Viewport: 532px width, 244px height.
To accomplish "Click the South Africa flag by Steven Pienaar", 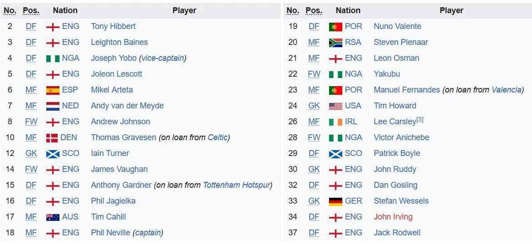I will [x=335, y=42].
